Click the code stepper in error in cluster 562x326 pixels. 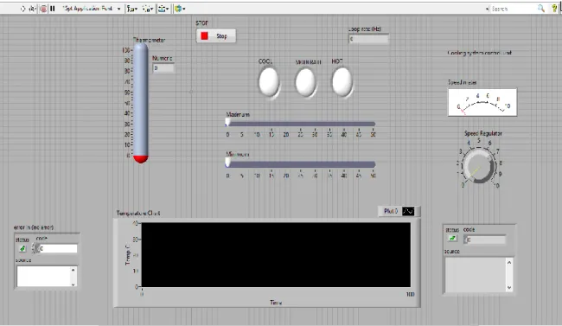[x=35, y=248]
